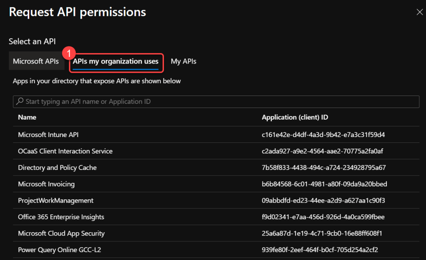This screenshot has width=426, height=260.
Task: Sort by the Name column header
Action: coord(27,118)
